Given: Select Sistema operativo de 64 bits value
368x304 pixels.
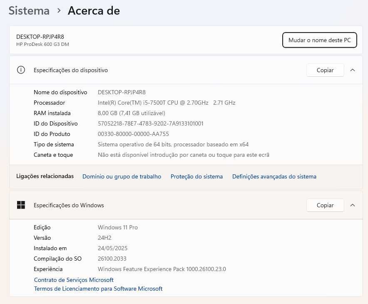Looking at the screenshot, I should point(173,144).
